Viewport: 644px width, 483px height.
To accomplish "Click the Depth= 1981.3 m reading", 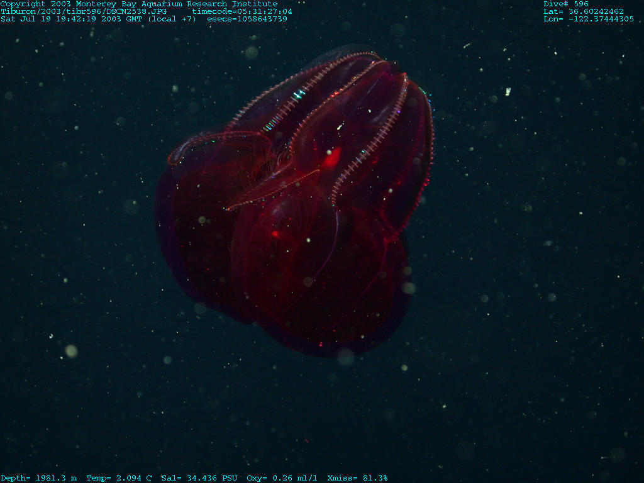I will pos(38,478).
